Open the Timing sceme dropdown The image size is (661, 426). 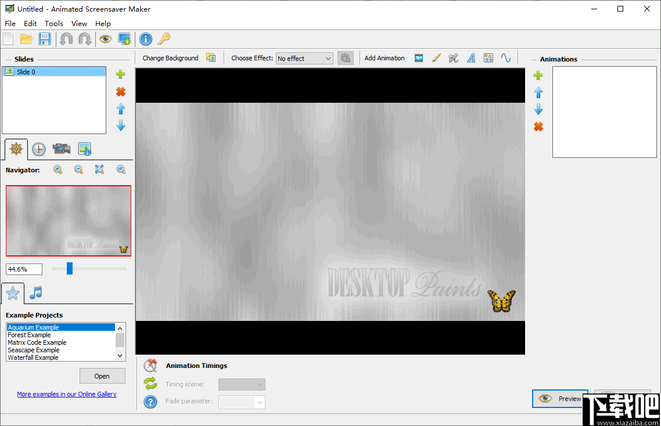click(242, 384)
